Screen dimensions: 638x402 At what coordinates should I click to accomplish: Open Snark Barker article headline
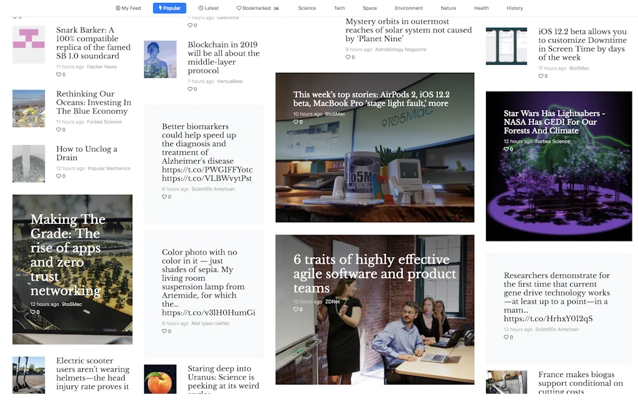coord(93,43)
